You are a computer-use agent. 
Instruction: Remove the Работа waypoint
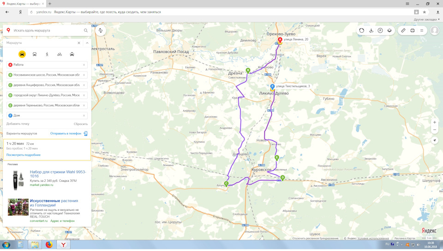point(84,65)
